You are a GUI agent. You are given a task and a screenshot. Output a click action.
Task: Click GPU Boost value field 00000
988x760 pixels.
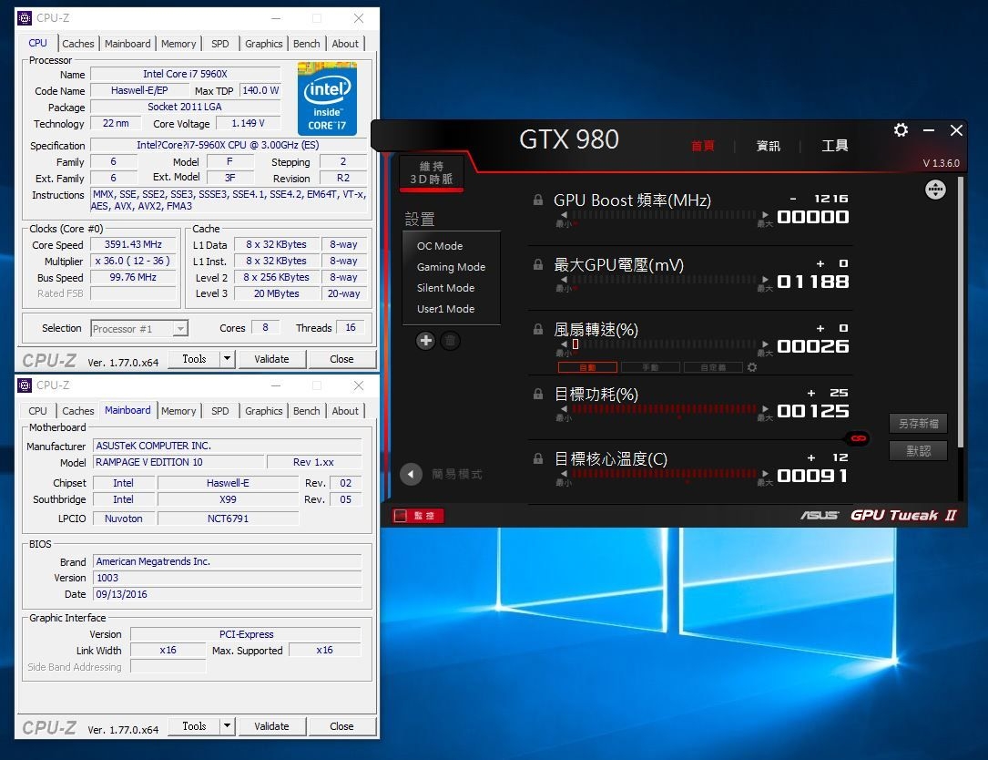click(813, 217)
